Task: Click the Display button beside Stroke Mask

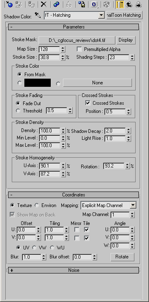Action: (125, 40)
